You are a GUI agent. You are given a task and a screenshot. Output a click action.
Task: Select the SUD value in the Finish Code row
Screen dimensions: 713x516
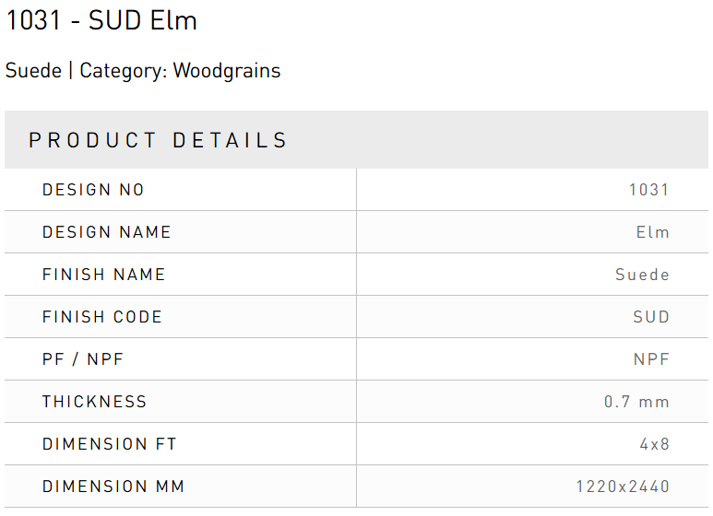click(x=651, y=317)
